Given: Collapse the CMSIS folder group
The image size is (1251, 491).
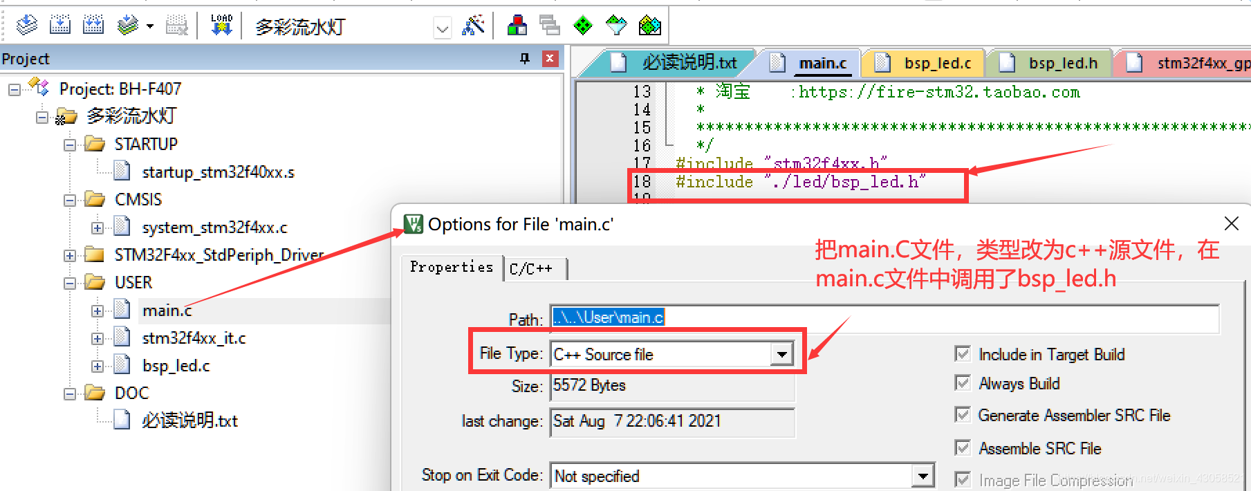Looking at the screenshot, I should coord(70,200).
